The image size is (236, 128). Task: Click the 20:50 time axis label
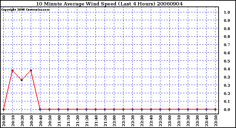(50, 121)
